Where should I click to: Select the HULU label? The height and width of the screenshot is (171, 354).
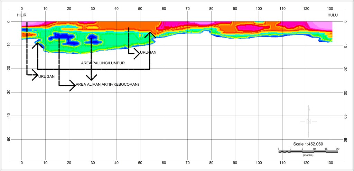332,15
